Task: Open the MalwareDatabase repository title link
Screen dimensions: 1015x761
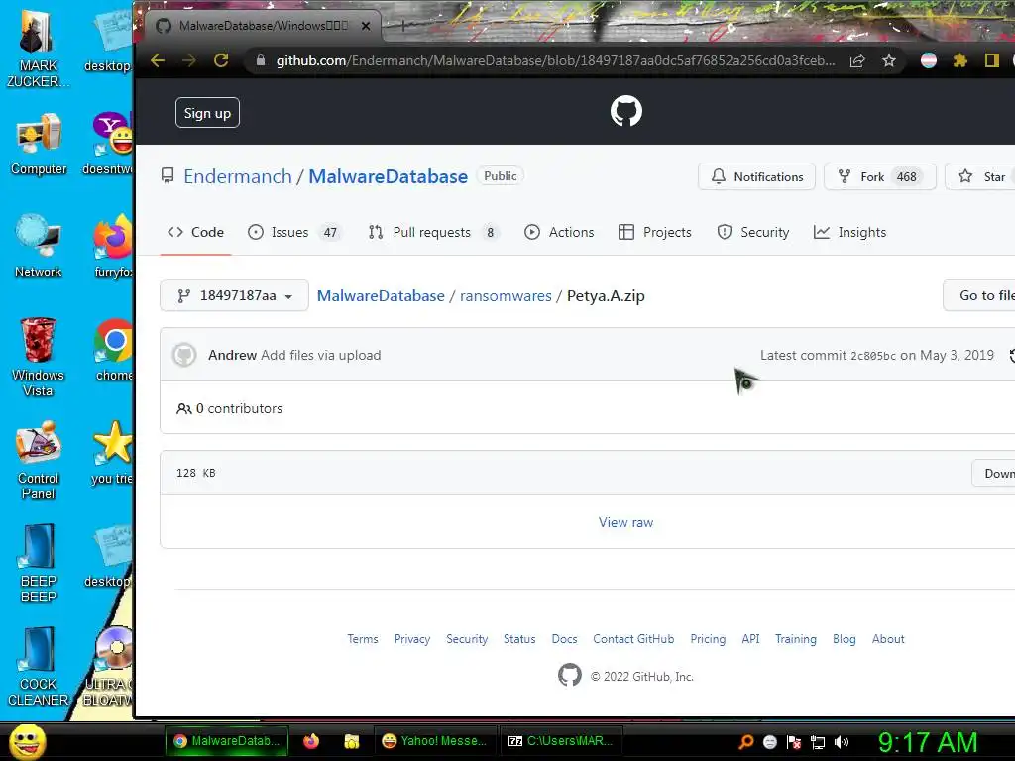Action: 388,176
